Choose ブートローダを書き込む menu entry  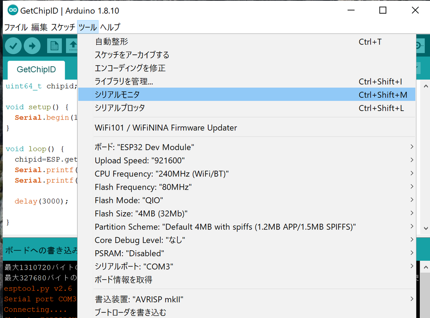[247, 312]
